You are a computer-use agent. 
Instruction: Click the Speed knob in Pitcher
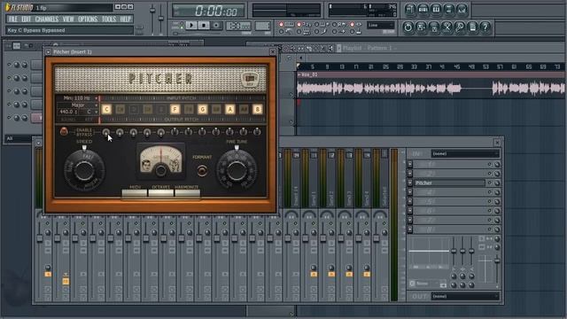click(84, 170)
